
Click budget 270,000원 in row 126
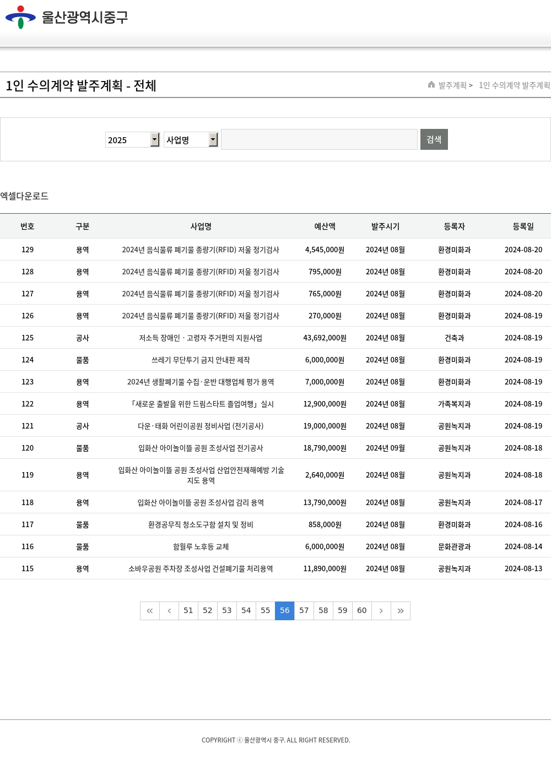[x=325, y=316]
